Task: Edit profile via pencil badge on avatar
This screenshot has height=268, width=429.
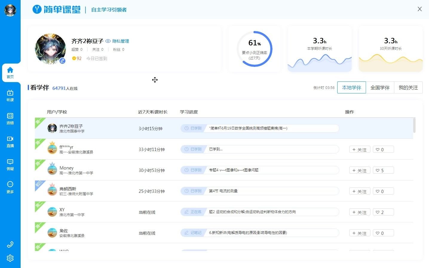Action: point(62,61)
